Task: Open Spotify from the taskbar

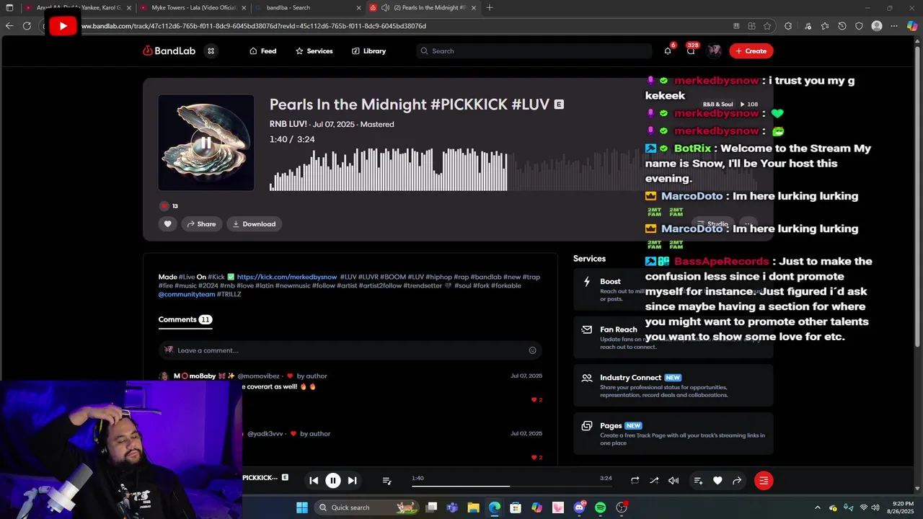Action: point(601,507)
